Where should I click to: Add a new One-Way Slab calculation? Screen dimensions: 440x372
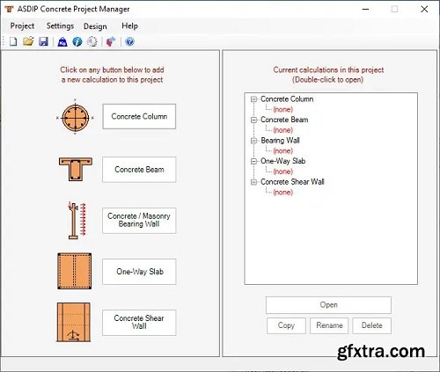[139, 272]
